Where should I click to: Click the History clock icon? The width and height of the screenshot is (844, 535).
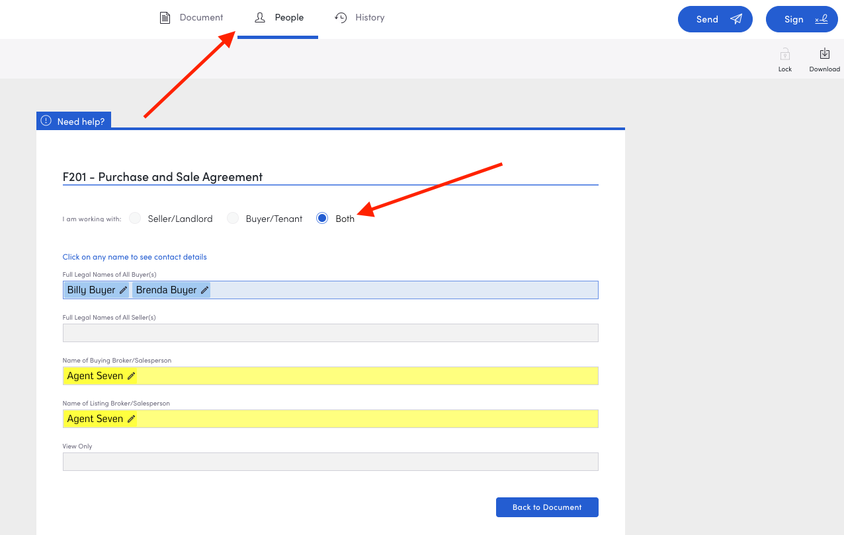[341, 17]
